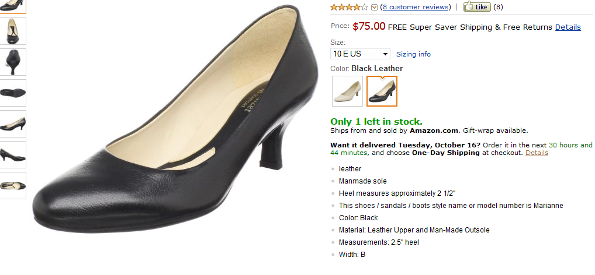Click the $75.00 price text

pyautogui.click(x=369, y=26)
